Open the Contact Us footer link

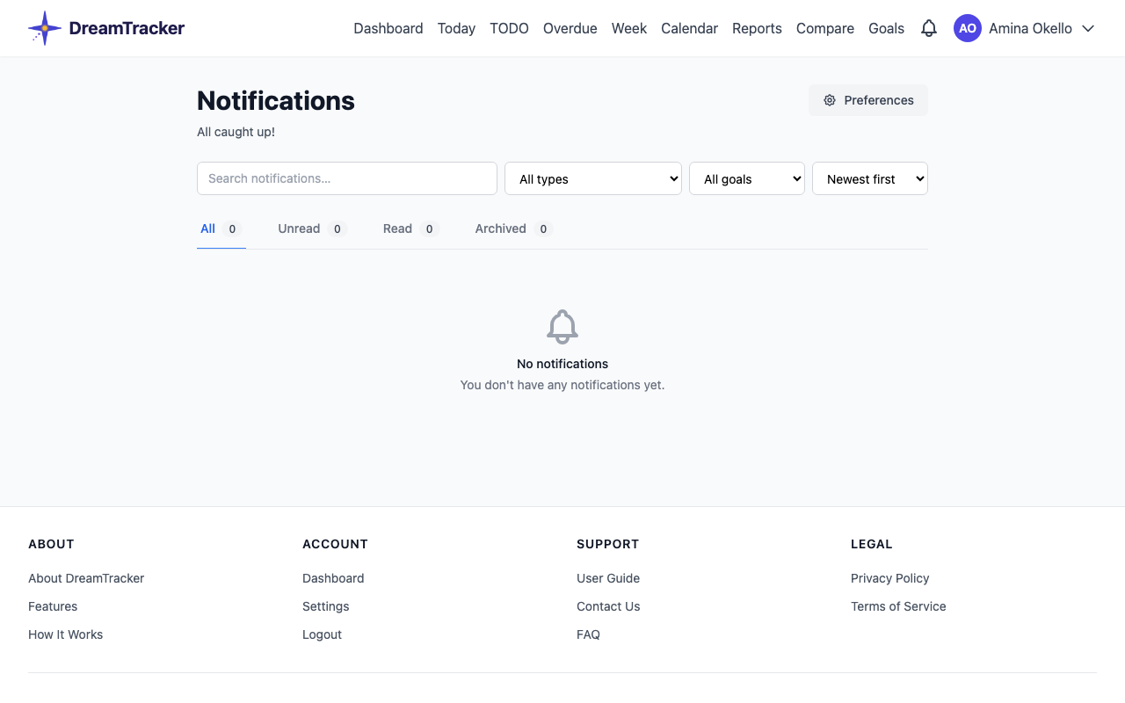click(x=608, y=606)
